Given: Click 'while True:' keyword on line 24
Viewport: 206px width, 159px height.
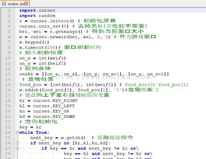Looking at the screenshot, I should tap(34, 132).
